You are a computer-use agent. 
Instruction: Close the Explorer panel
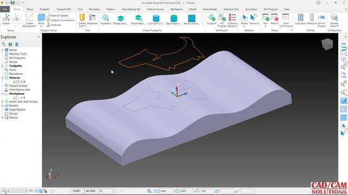[39, 37]
